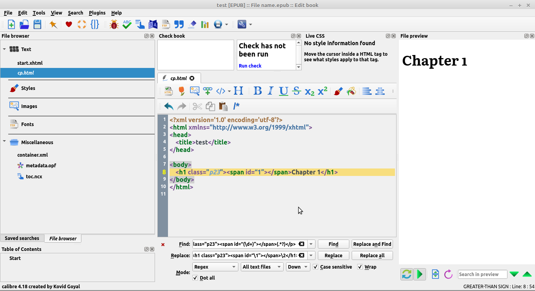Click the Run check bug icon
This screenshot has height=291, width=535.
click(x=114, y=24)
